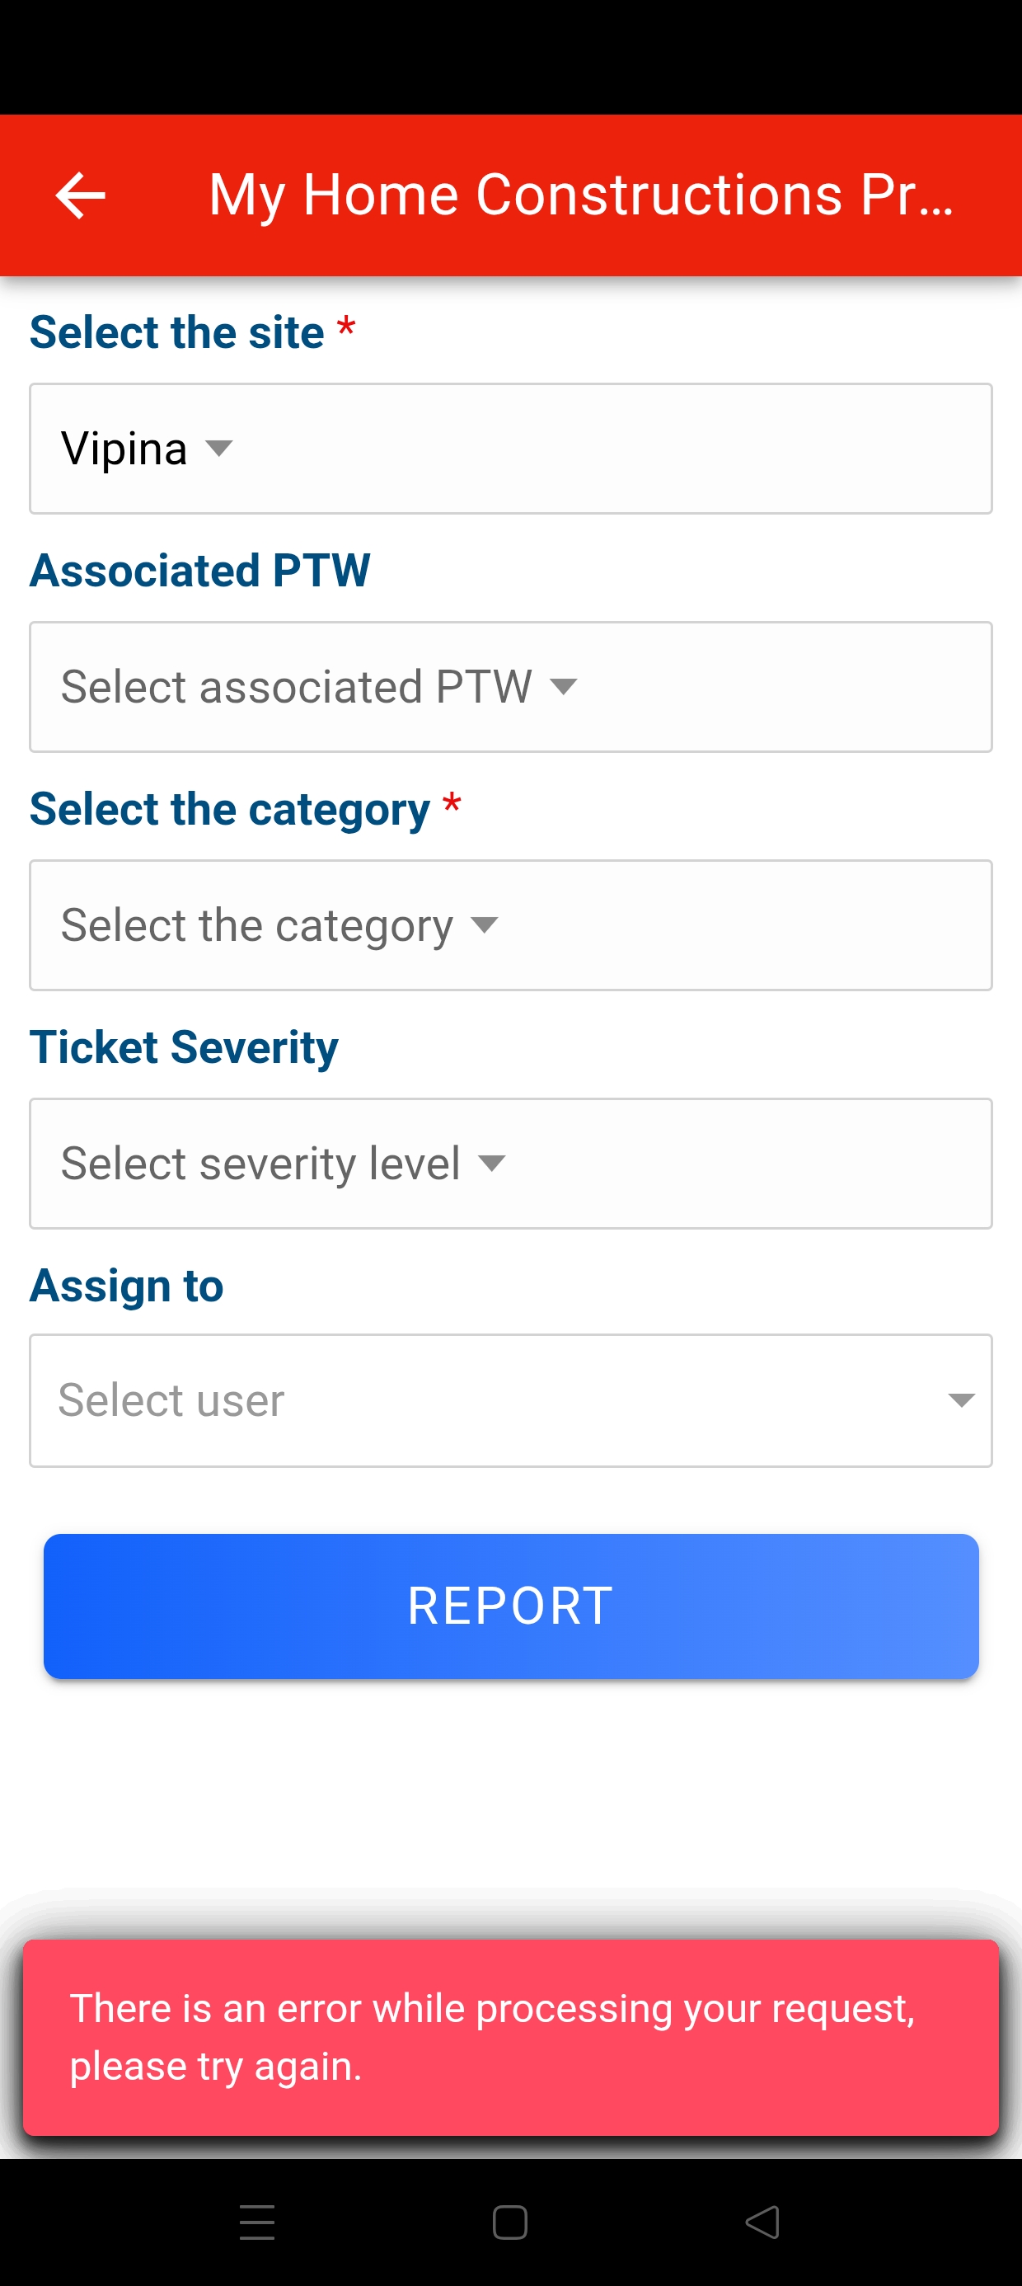Click the arrow next to associated PTW
Image resolution: width=1022 pixels, height=2286 pixels.
(x=564, y=686)
